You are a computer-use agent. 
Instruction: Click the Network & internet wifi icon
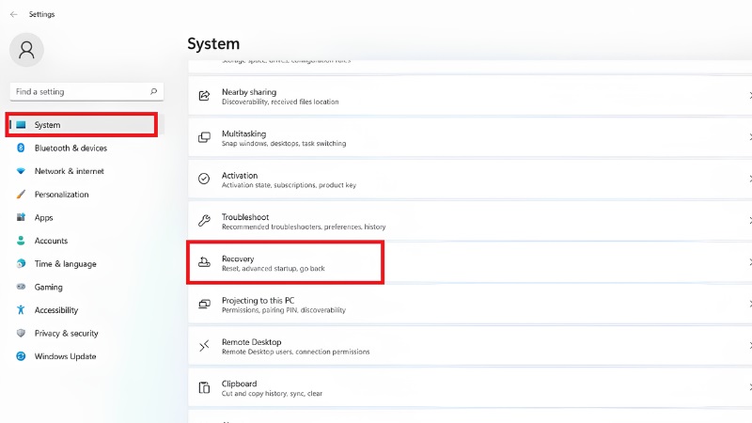[21, 171]
